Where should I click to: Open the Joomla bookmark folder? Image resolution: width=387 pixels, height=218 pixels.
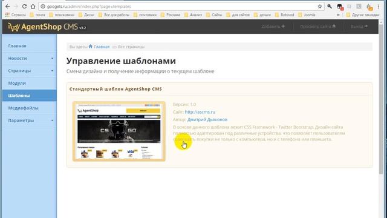(307, 15)
